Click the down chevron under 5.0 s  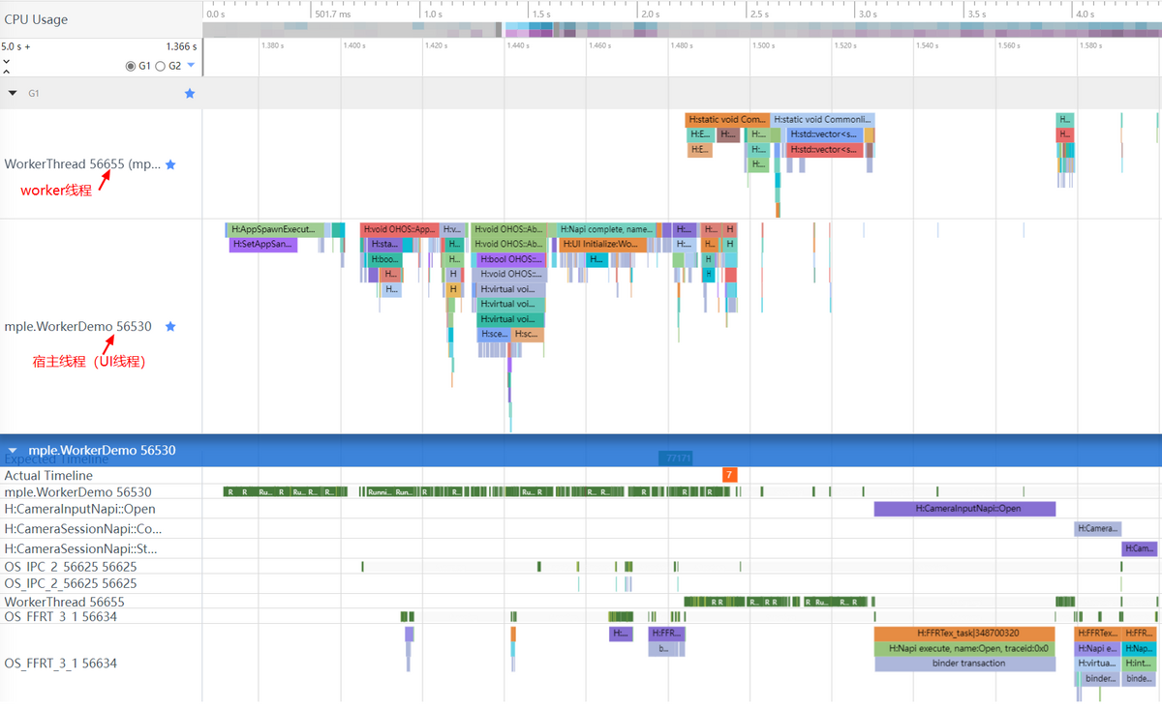(7, 61)
